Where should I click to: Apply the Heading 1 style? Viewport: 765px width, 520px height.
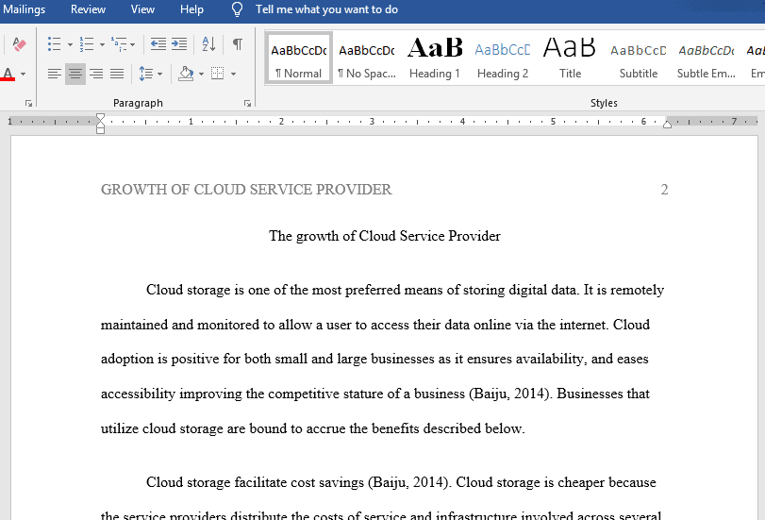pyautogui.click(x=435, y=59)
